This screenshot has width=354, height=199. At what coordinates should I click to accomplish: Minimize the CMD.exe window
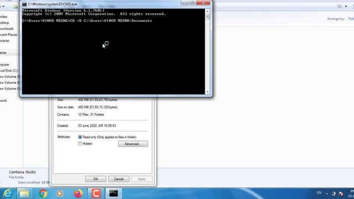click(x=185, y=2)
